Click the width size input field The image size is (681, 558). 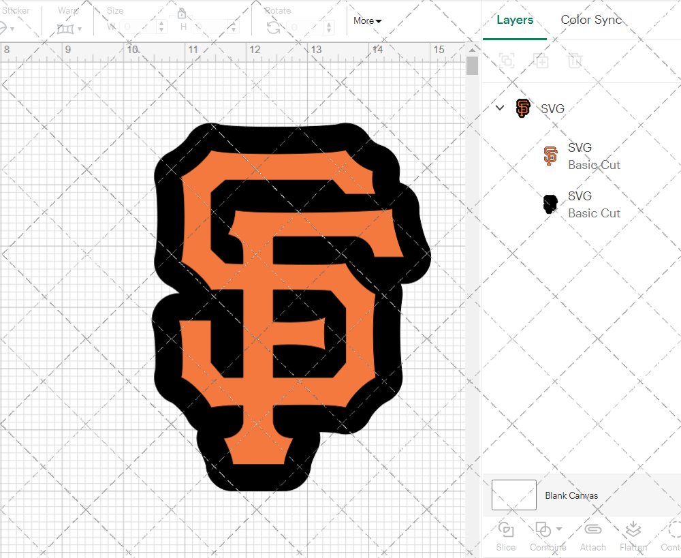pos(140,27)
